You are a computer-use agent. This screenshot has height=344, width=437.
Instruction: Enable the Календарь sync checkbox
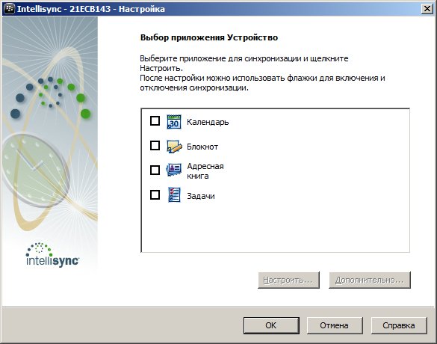[155, 121]
